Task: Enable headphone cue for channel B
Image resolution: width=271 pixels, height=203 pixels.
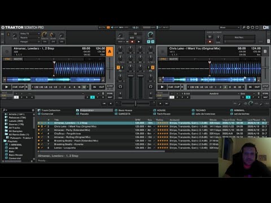Action: [151, 87]
